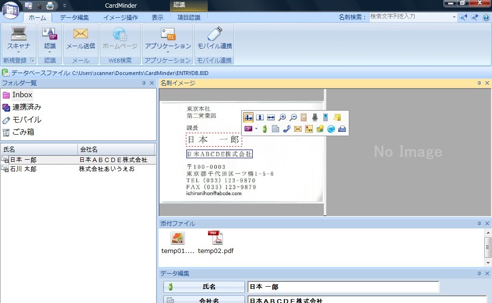Image resolution: width=492 pixels, height=303 pixels.
Task: Sort by the 氏名 column header
Action: 39,150
